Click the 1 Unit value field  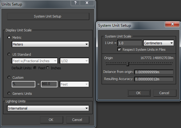130,43
